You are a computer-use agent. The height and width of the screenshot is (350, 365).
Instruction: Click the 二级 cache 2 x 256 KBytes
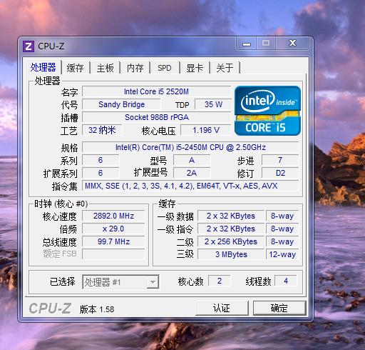click(231, 241)
